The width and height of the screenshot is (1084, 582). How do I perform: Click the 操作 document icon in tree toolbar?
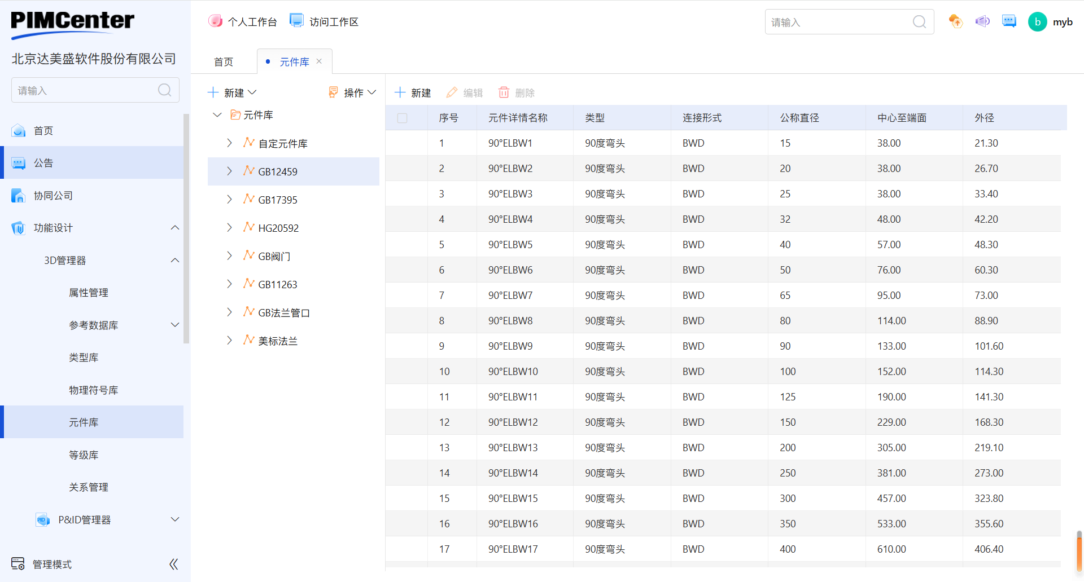point(334,92)
